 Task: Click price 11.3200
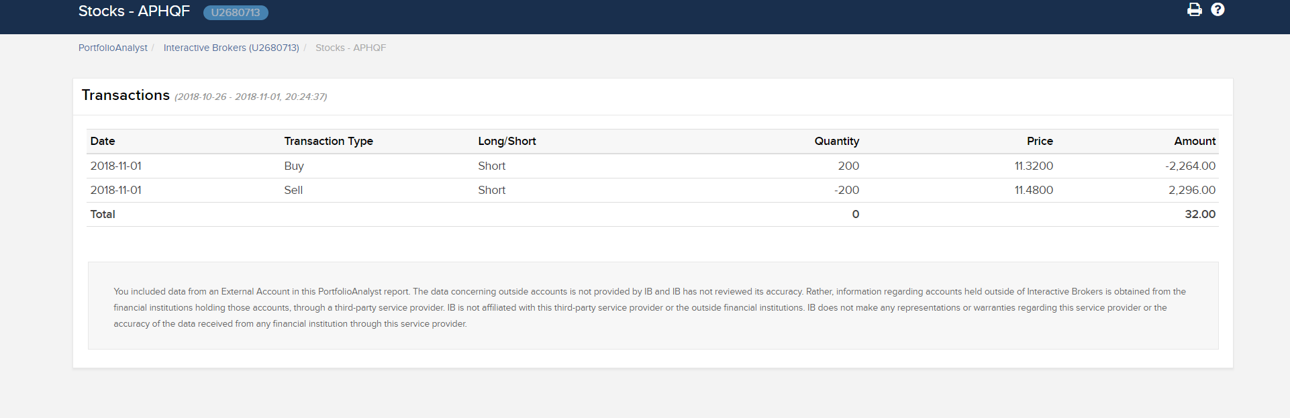1034,166
